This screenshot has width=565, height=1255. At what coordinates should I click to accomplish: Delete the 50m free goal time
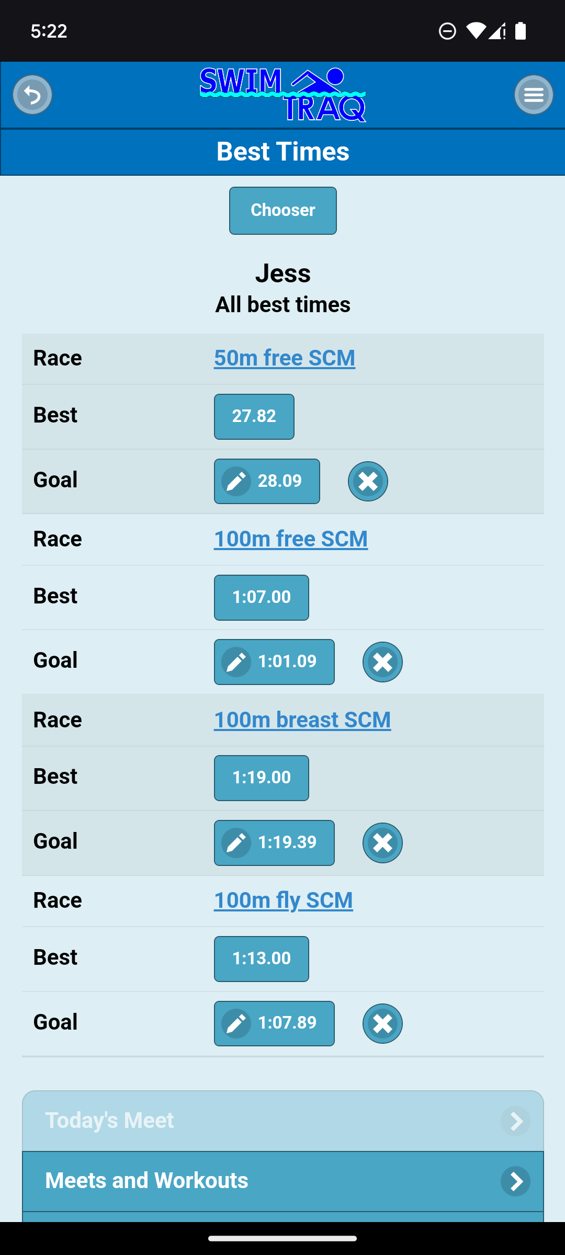tap(368, 481)
